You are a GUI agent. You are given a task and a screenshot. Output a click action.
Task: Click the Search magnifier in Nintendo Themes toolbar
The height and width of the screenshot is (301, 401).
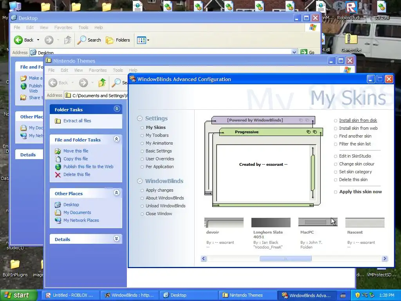[116, 82]
